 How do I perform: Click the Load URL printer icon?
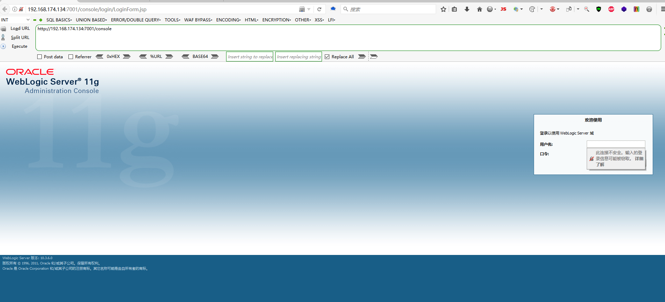coord(4,28)
